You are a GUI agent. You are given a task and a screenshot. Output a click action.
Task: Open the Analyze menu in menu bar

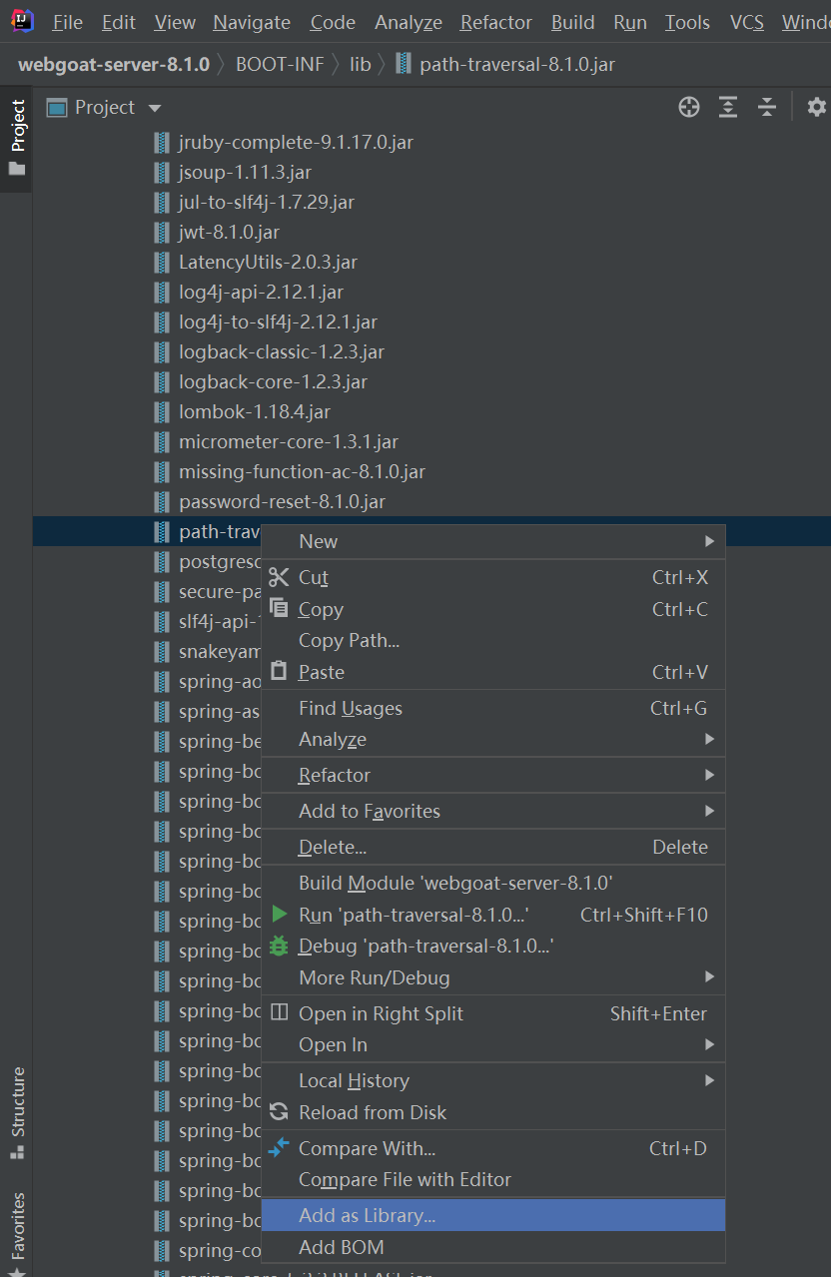pyautogui.click(x=409, y=22)
